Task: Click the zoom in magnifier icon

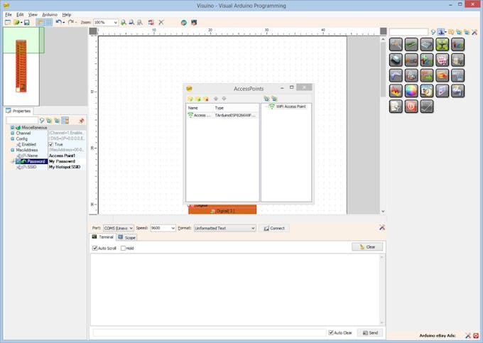Action: 124,23
